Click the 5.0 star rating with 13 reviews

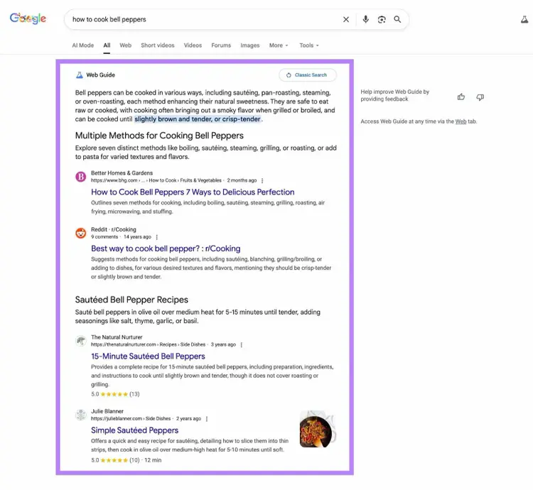(115, 394)
